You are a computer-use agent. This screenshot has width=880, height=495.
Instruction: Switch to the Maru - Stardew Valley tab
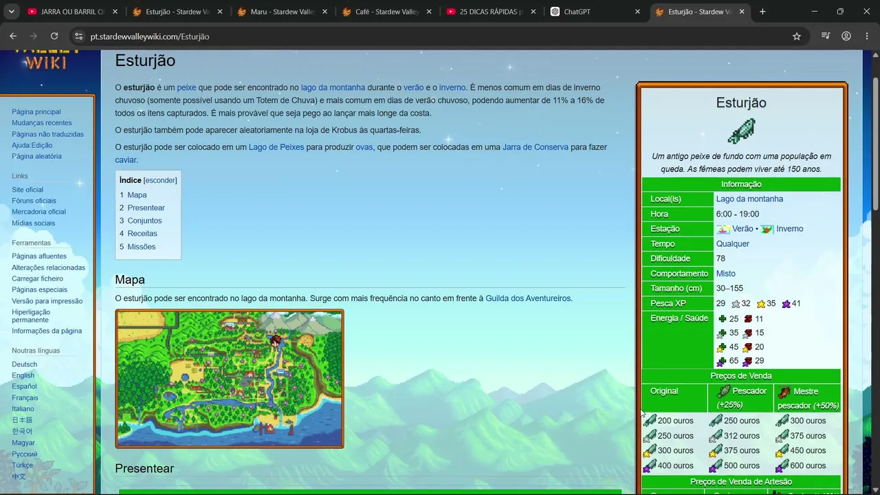coord(280,12)
